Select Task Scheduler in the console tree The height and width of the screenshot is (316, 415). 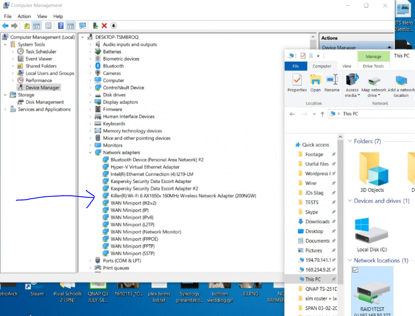[x=41, y=51]
